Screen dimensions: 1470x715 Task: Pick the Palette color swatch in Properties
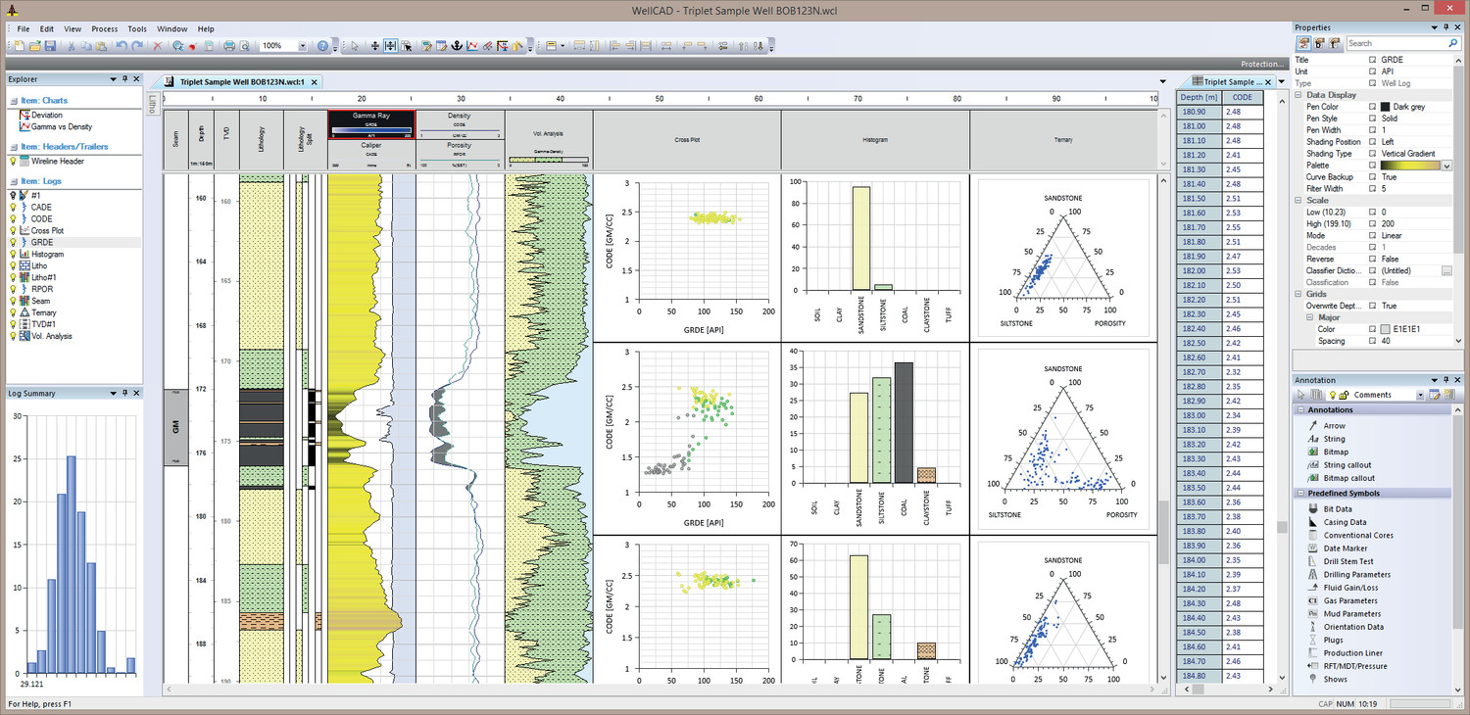[1411, 165]
